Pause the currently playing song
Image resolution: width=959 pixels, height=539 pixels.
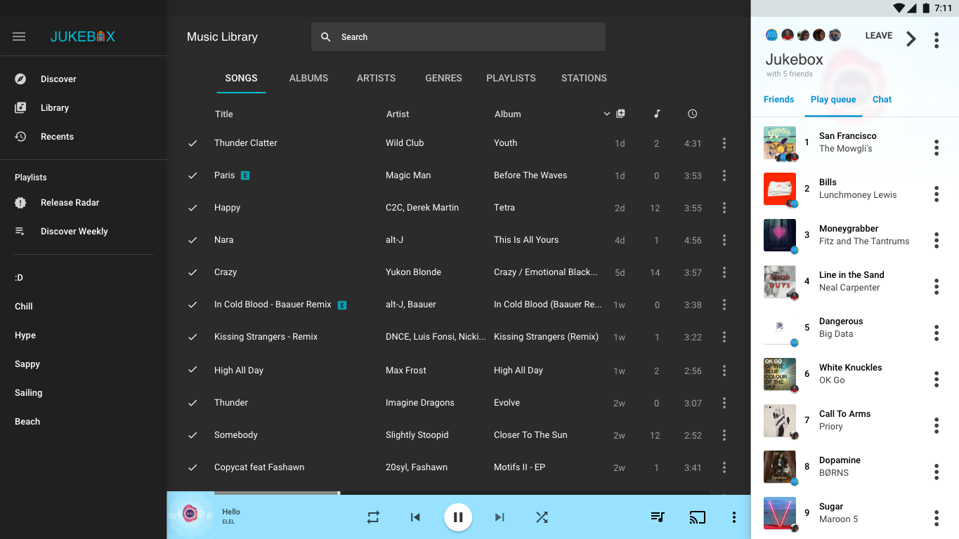457,517
